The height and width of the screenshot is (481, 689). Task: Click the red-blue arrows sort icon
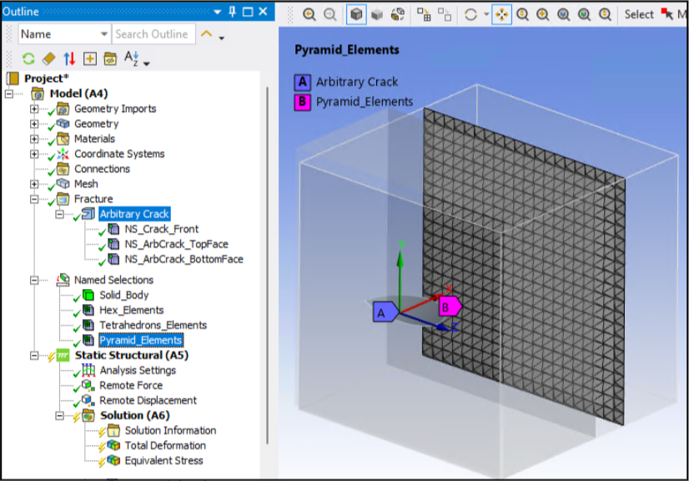(69, 58)
